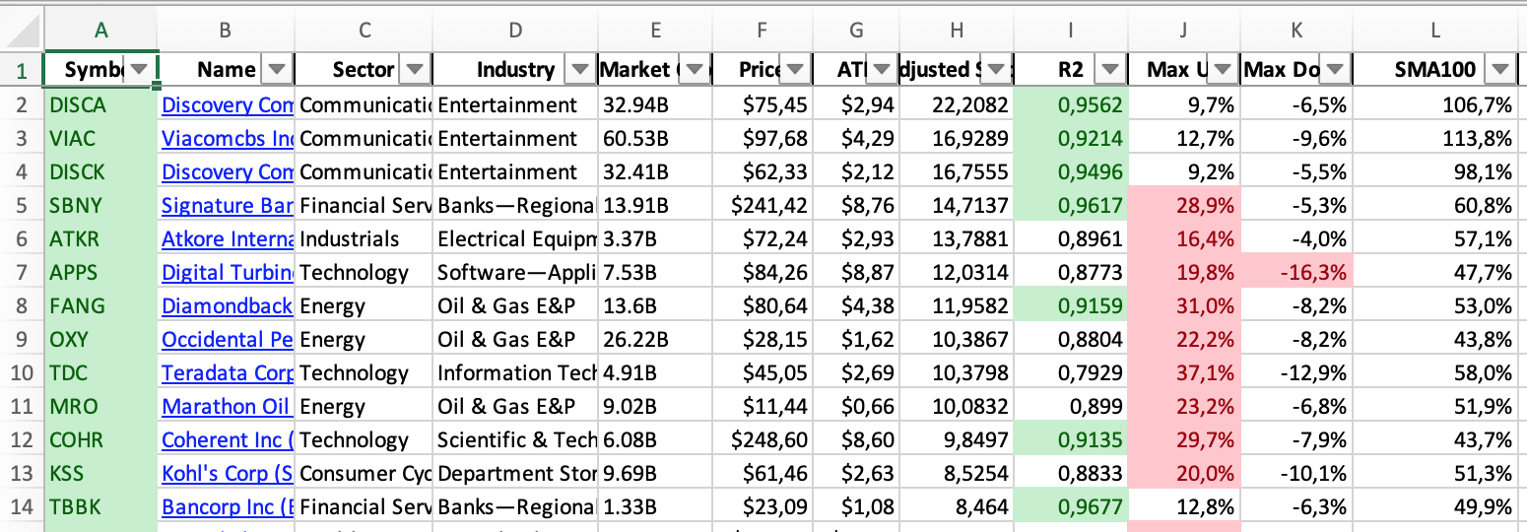Open the Occidental Pe hyperlink
Viewport: 1527px width, 532px height.
pos(228,340)
